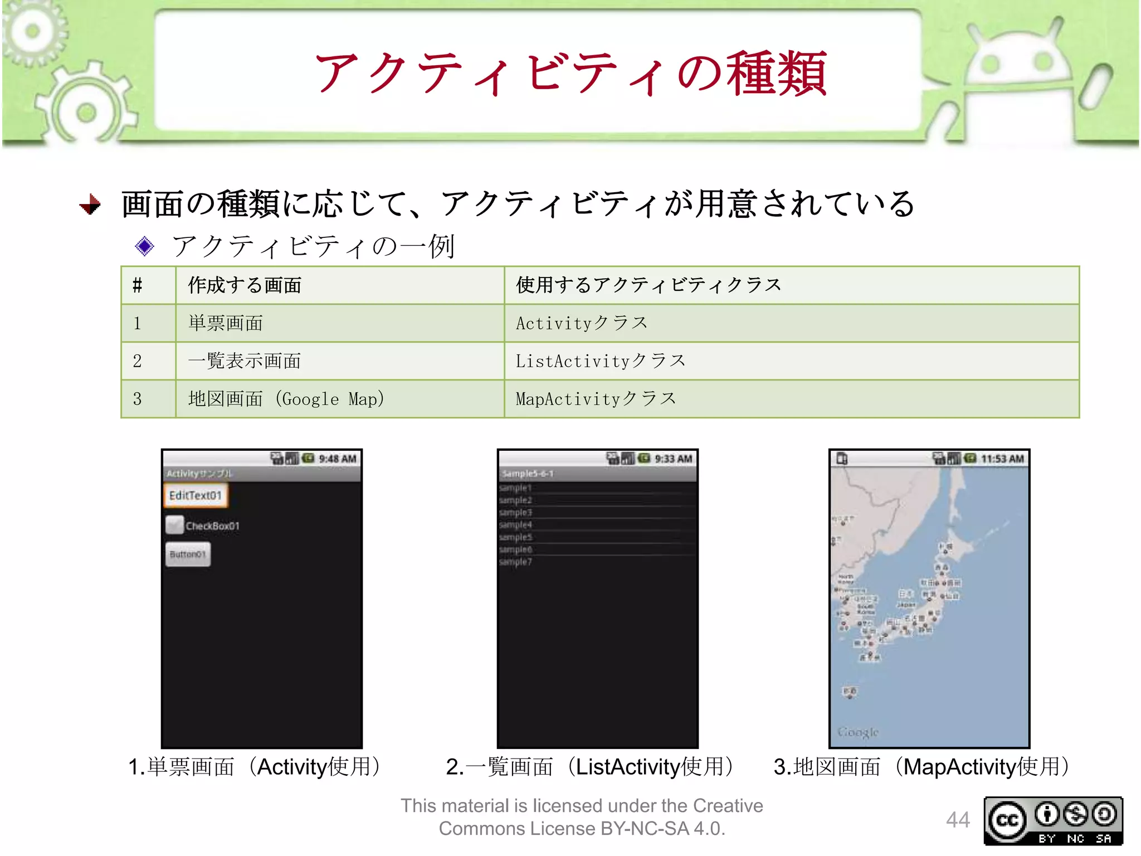Click the 単票画面 table cell
The image size is (1141, 856).
point(340,323)
